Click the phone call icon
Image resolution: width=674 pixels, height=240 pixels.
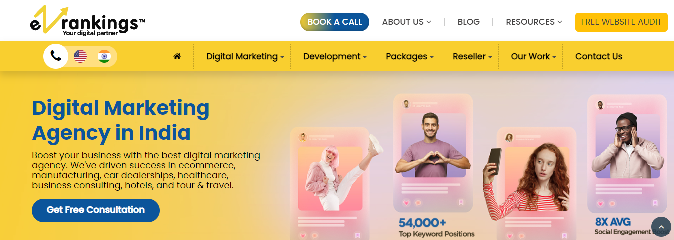click(x=56, y=56)
